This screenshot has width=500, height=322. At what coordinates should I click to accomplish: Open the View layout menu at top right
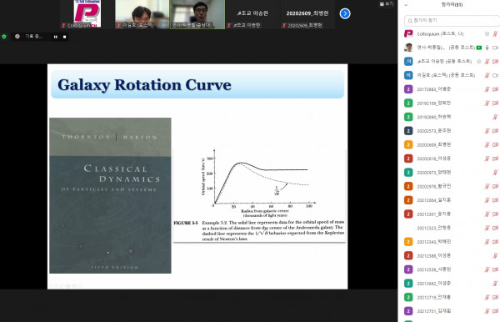pos(387,4)
